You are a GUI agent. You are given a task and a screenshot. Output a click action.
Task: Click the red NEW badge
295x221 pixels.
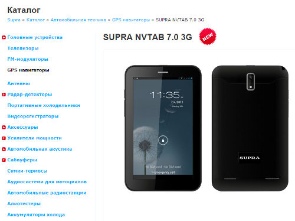(208, 37)
